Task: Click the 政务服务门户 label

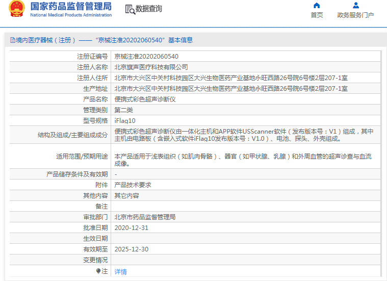Action: tap(355, 15)
